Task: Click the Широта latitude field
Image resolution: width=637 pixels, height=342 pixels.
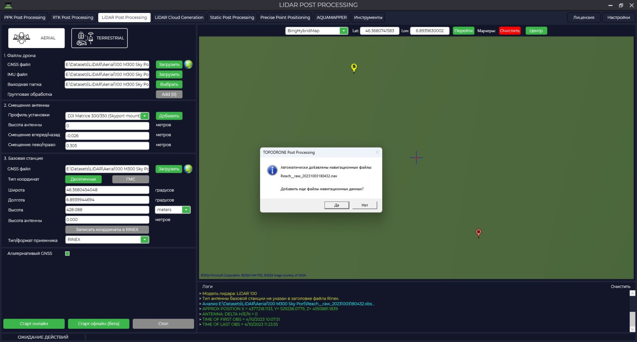Action: [x=107, y=190]
